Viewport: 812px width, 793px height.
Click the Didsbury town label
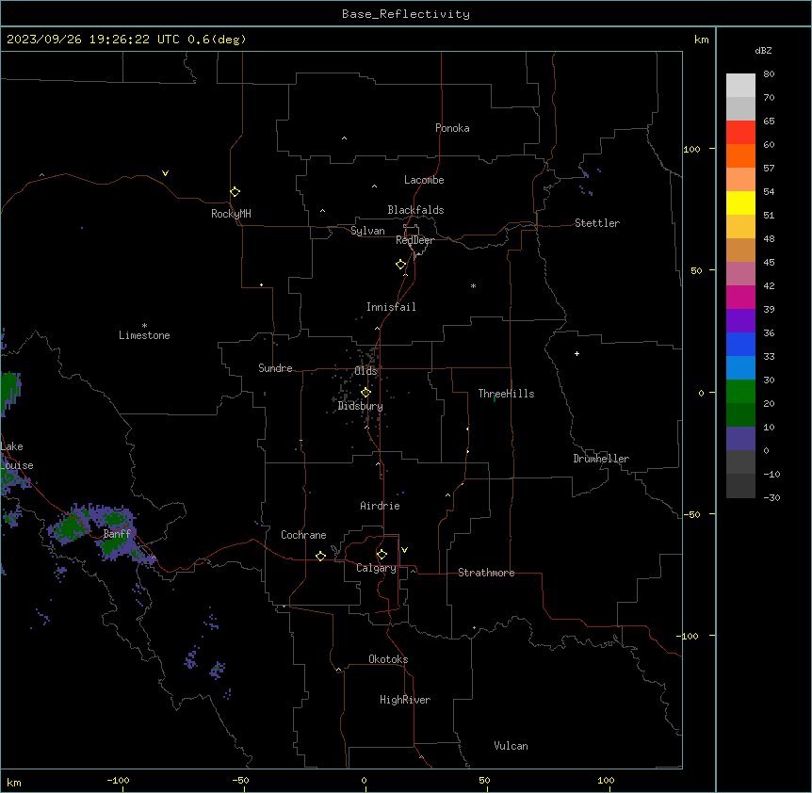click(x=360, y=406)
